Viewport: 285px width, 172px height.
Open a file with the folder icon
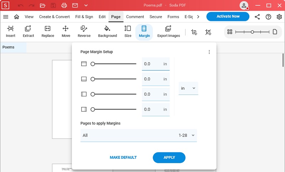[42, 5]
